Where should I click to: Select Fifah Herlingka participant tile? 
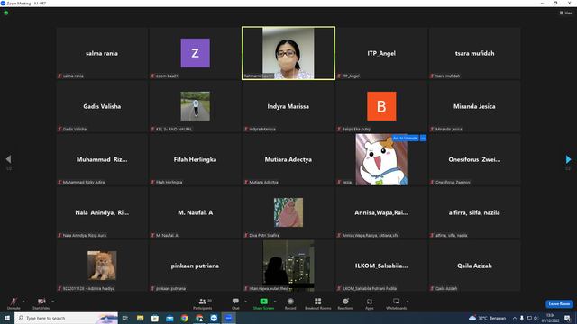196,159
